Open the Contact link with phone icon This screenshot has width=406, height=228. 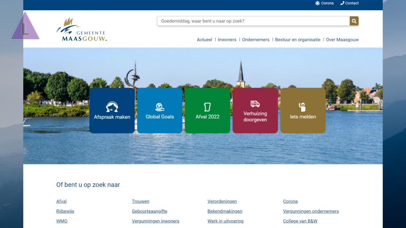click(349, 3)
